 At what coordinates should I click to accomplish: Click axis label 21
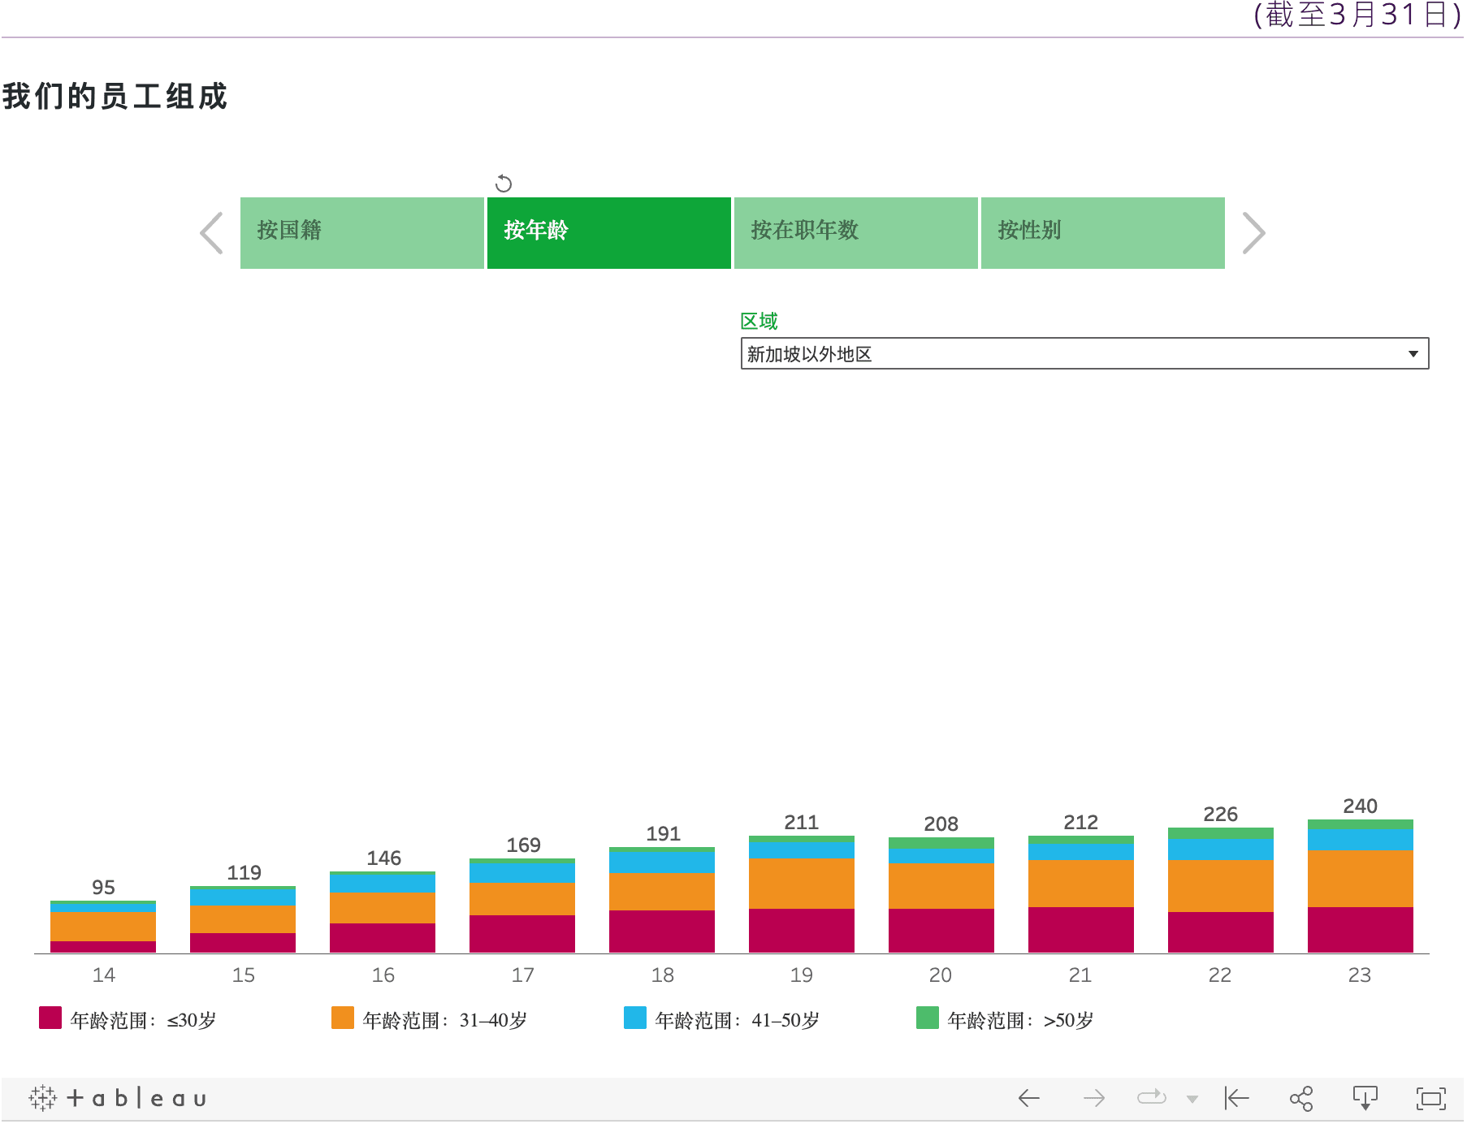(x=1080, y=975)
